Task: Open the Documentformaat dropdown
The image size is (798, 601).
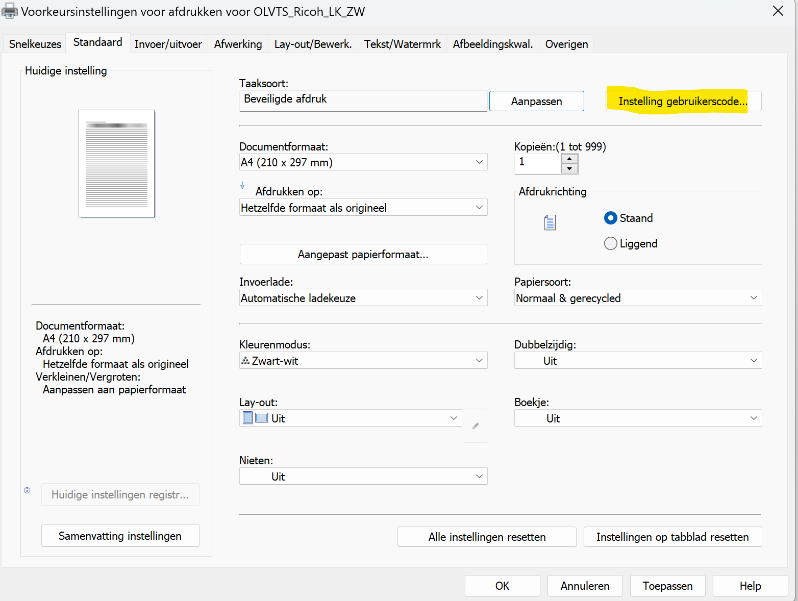Action: (x=363, y=162)
